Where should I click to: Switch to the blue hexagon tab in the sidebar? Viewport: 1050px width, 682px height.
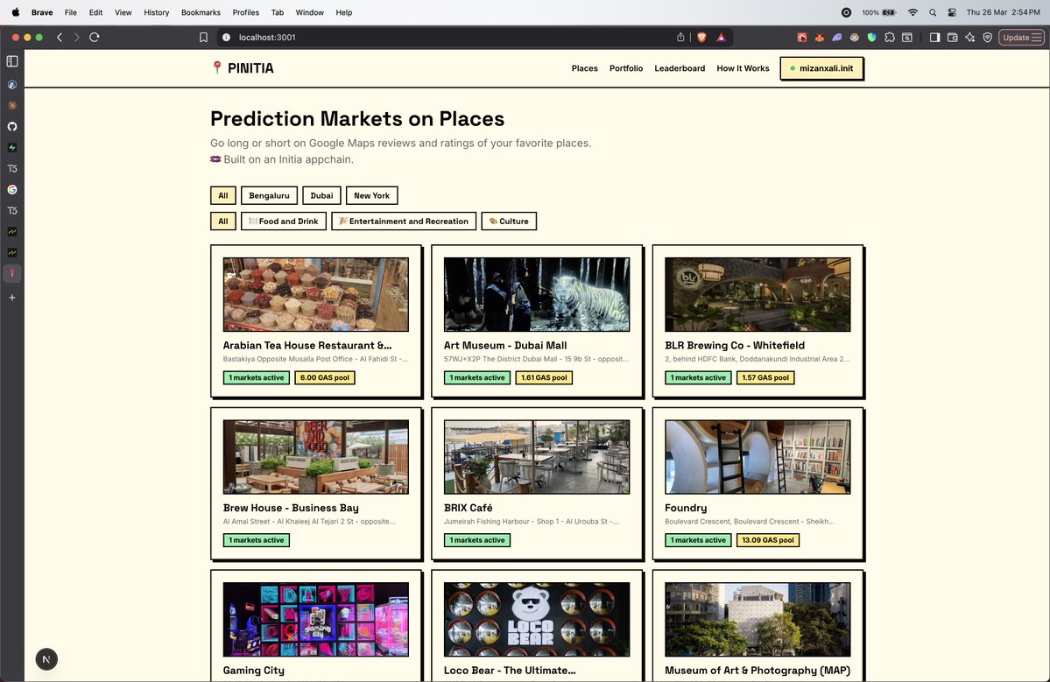[x=12, y=84]
